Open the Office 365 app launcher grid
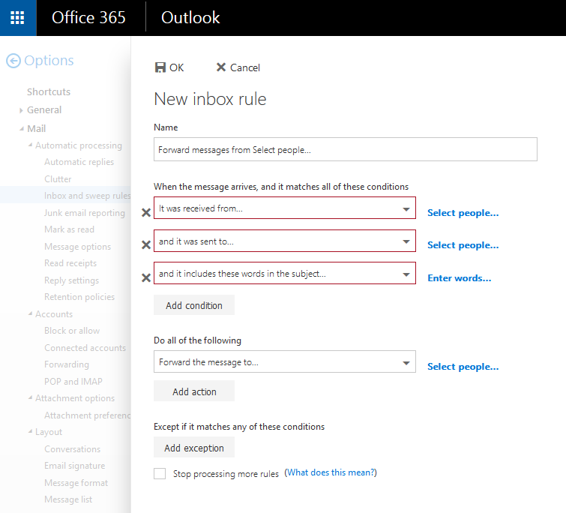The image size is (566, 513). 17,18
